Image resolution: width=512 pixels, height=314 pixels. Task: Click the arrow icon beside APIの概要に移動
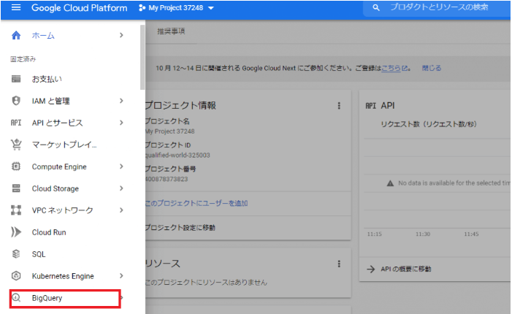pos(370,269)
